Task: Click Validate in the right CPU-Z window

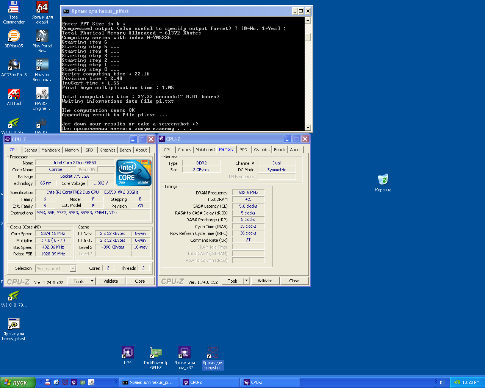Action: tap(265, 281)
